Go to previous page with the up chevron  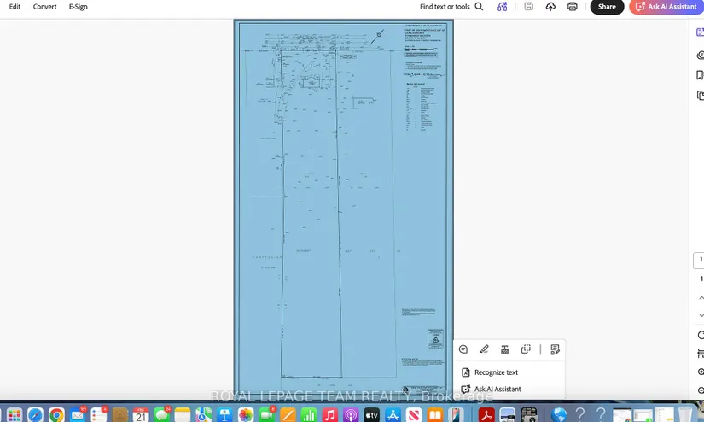coord(700,297)
